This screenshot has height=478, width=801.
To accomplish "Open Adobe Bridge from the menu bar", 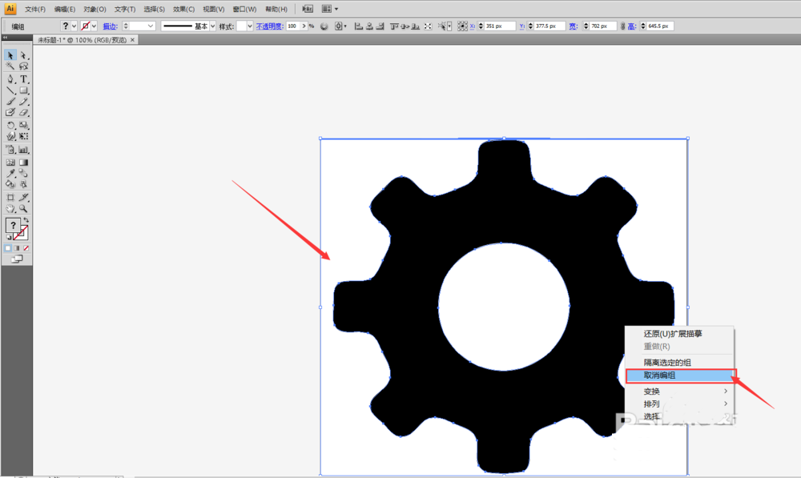I will coord(308,9).
